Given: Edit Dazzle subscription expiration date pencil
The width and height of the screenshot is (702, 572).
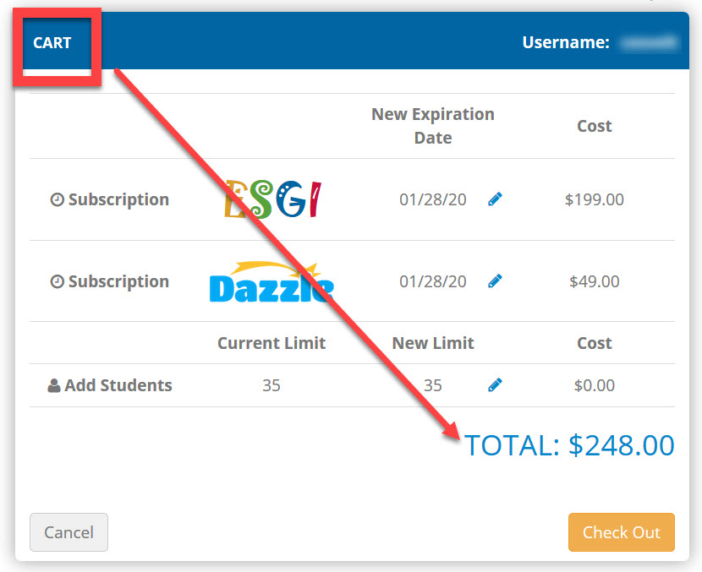Looking at the screenshot, I should coord(495,281).
